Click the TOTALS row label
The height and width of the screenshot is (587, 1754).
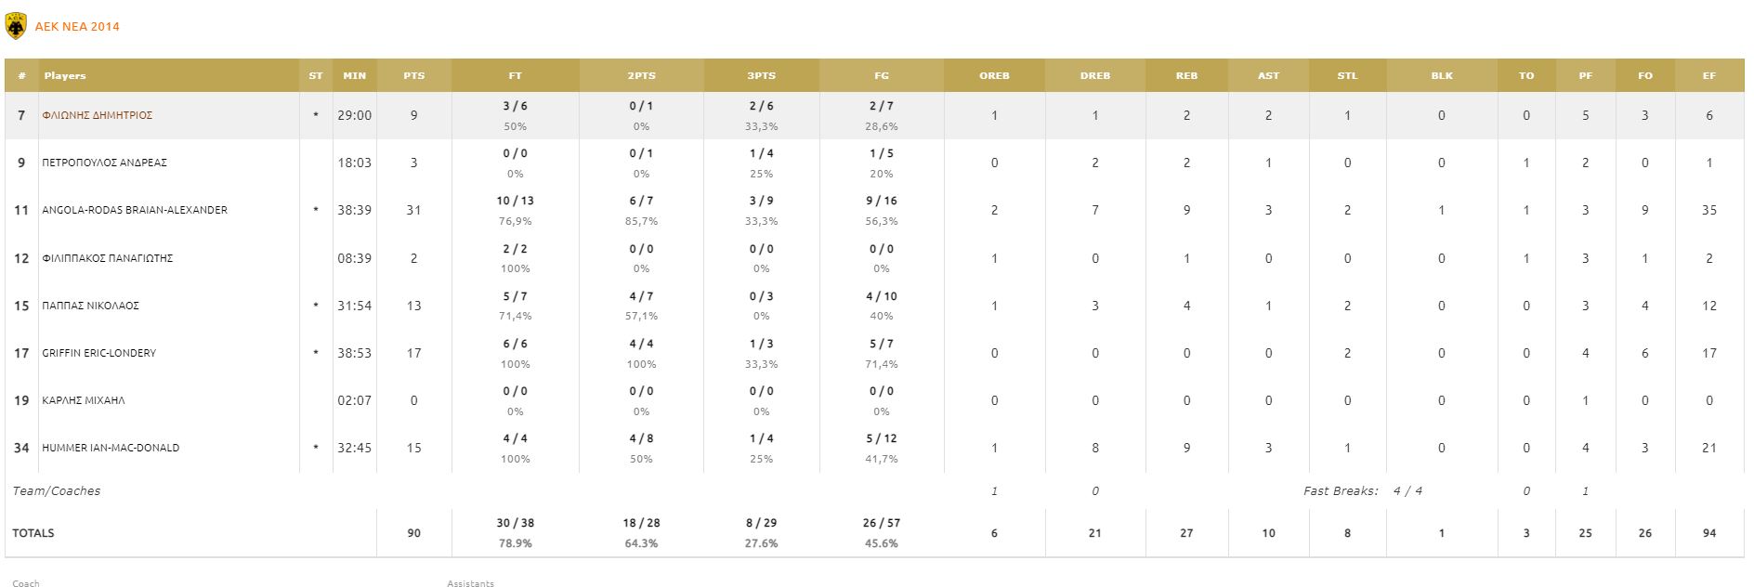[33, 533]
